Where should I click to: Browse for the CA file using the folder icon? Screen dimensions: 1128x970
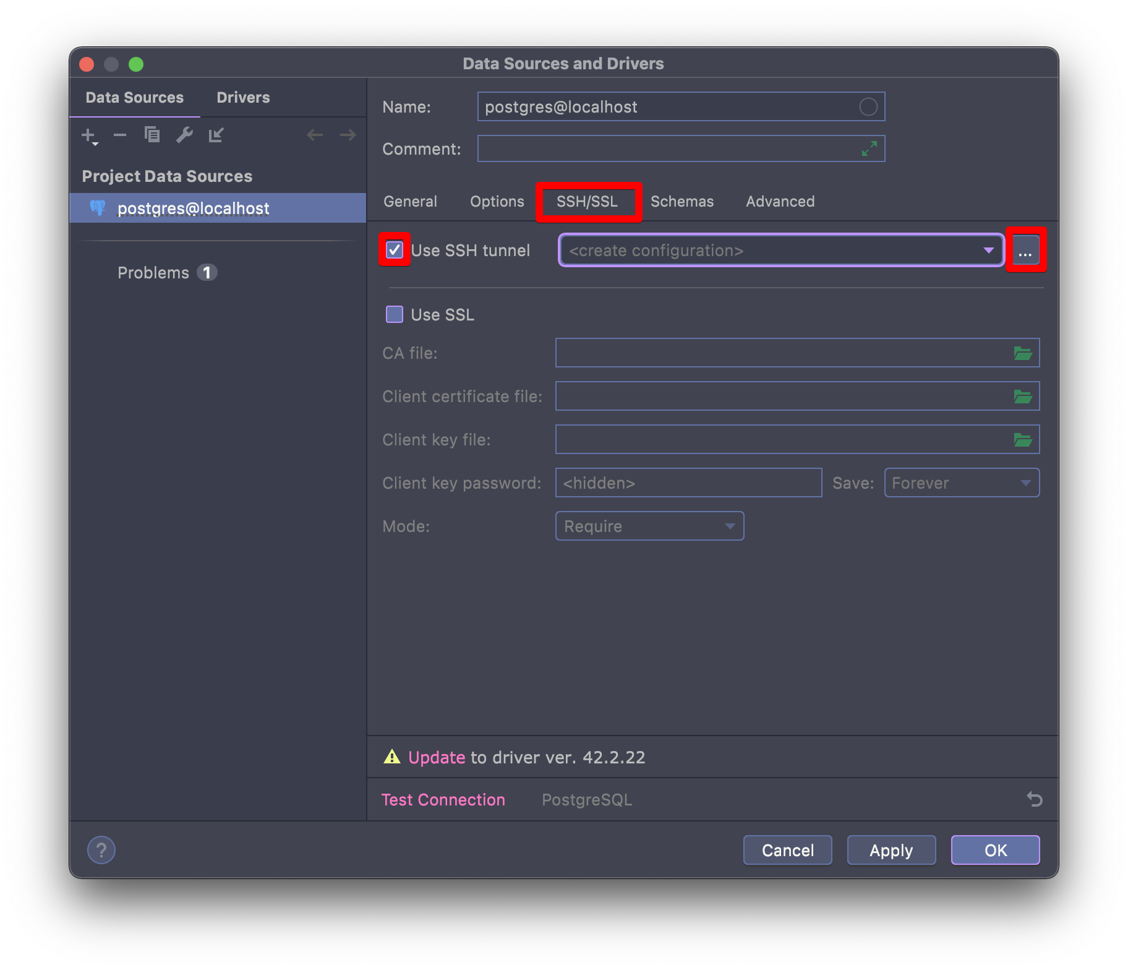[x=1023, y=353]
